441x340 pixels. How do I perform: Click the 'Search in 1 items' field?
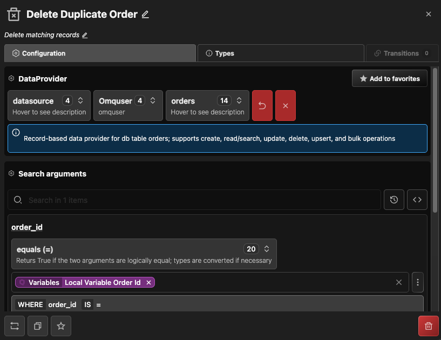pos(200,200)
